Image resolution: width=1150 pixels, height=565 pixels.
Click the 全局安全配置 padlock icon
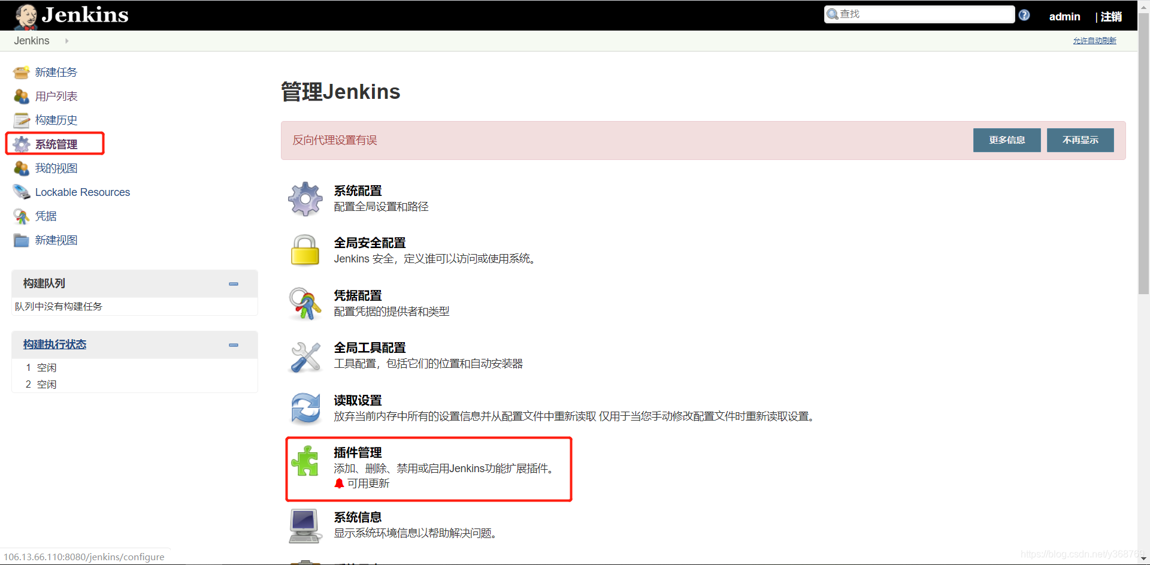(305, 250)
